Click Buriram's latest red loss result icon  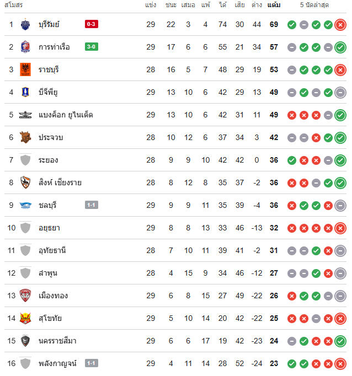(340, 24)
